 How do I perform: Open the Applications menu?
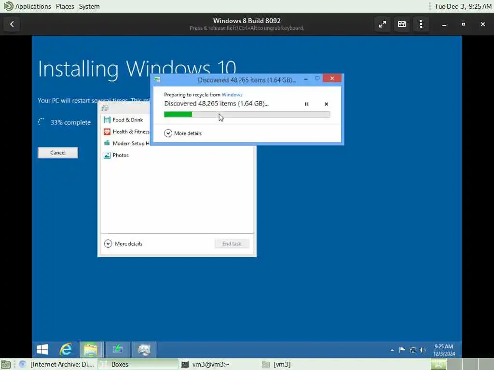[x=33, y=6]
